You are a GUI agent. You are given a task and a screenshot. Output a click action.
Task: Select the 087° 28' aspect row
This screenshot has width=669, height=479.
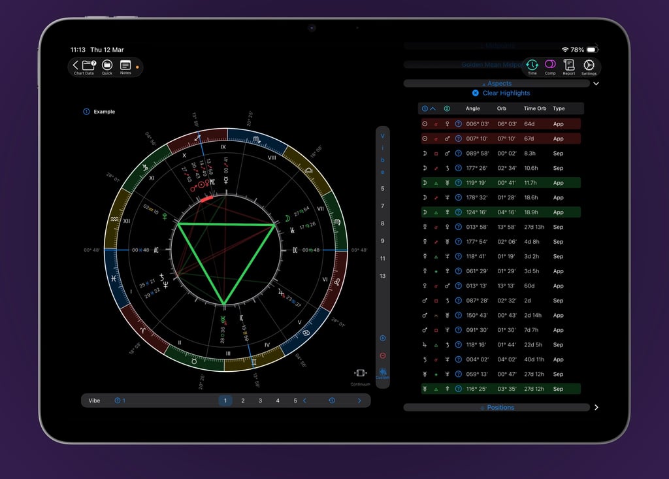point(501,301)
